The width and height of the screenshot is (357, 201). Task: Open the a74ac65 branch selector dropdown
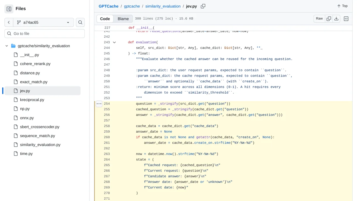pos(43,22)
